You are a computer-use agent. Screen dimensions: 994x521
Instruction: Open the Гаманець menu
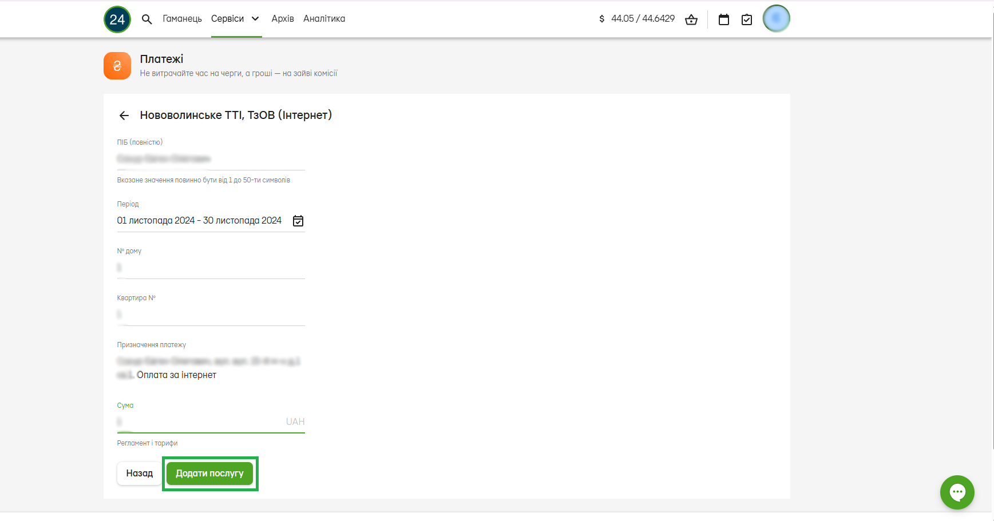(x=183, y=19)
